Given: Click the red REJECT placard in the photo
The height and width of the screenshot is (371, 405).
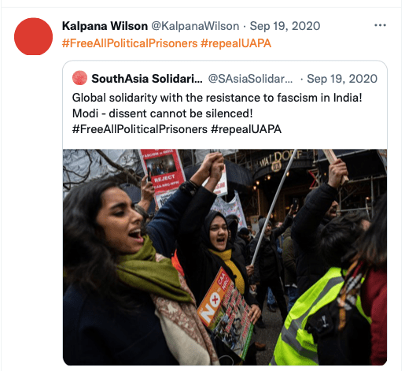Looking at the screenshot, I should (162, 171).
